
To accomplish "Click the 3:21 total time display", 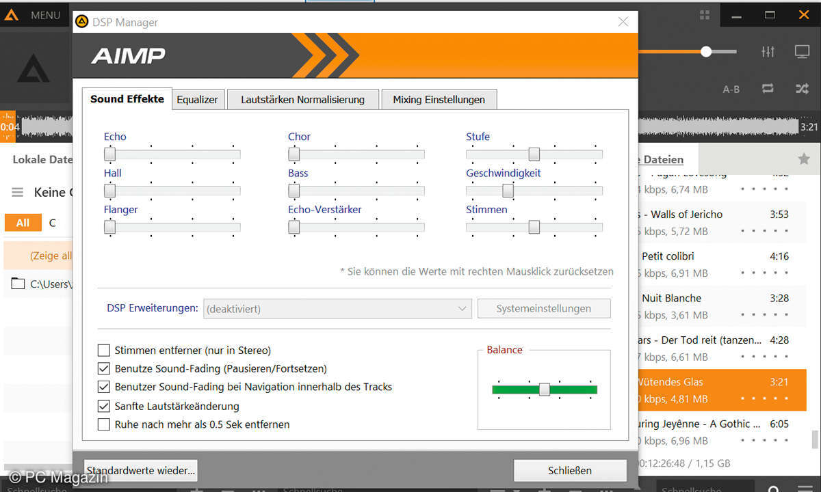I will pyautogui.click(x=809, y=127).
